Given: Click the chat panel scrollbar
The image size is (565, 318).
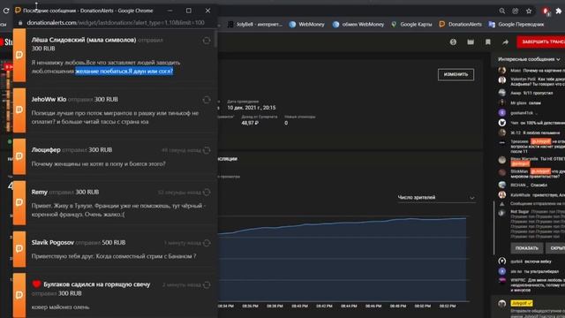Looking at the screenshot, I should (x=494, y=228).
